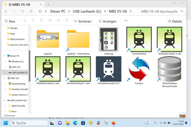Open File Explorer from taskbar
This screenshot has width=191, height=127.
tap(67, 123)
